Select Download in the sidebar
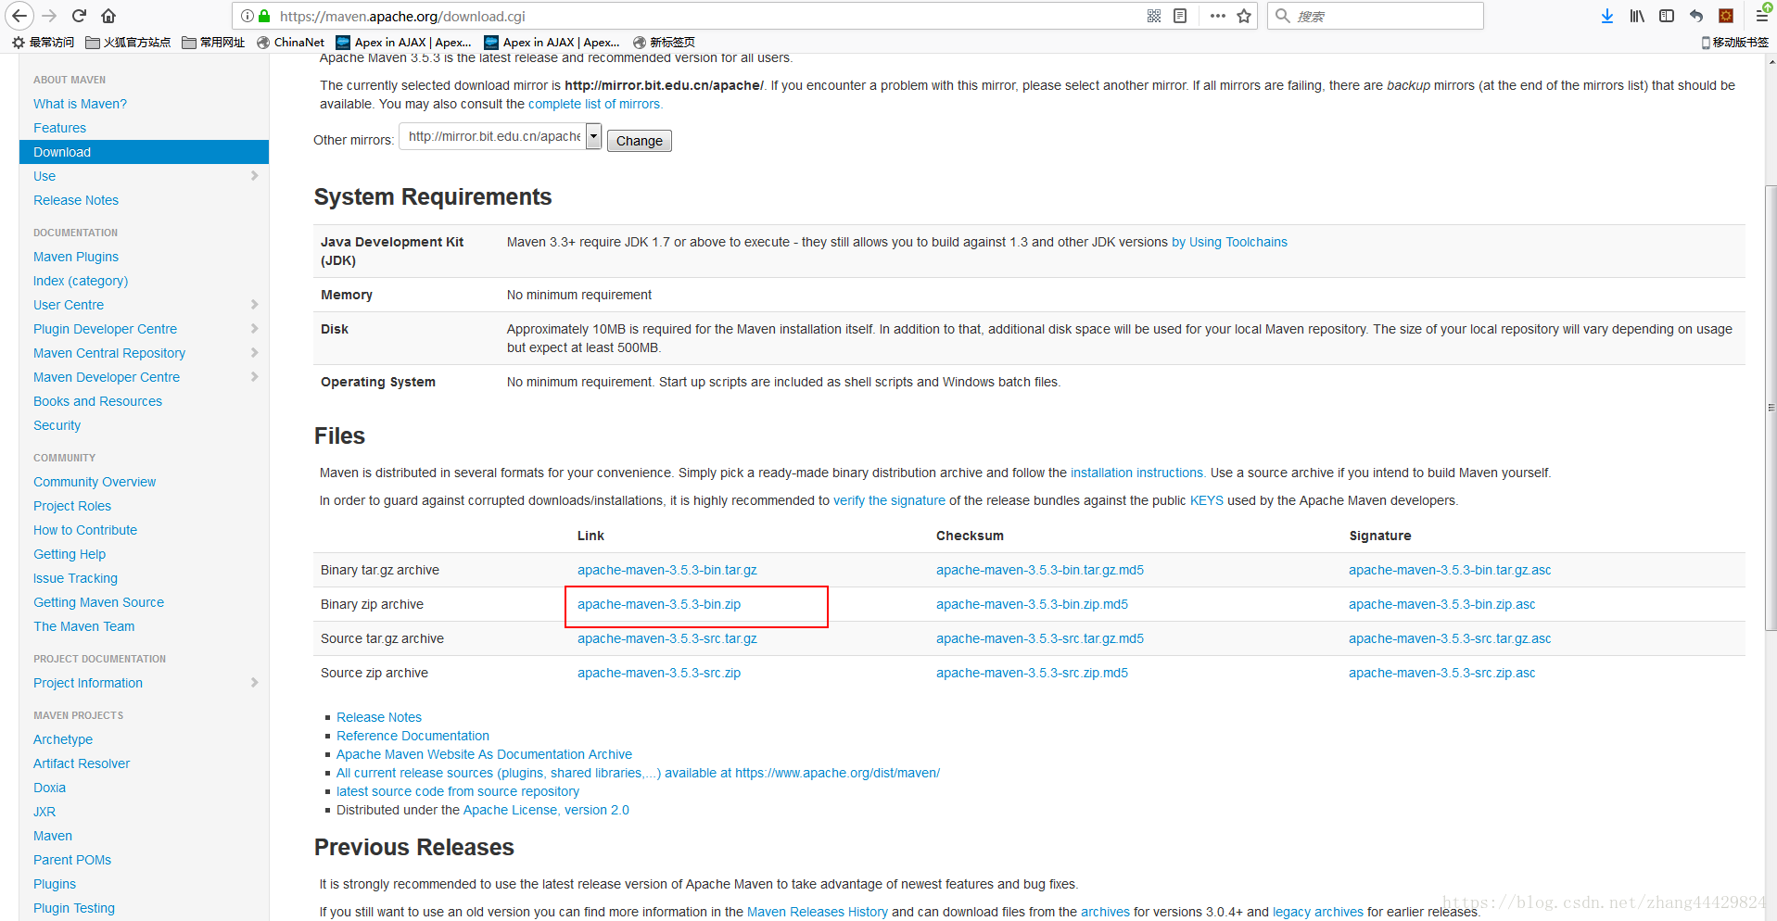Screen dimensions: 1777x921 click(144, 152)
